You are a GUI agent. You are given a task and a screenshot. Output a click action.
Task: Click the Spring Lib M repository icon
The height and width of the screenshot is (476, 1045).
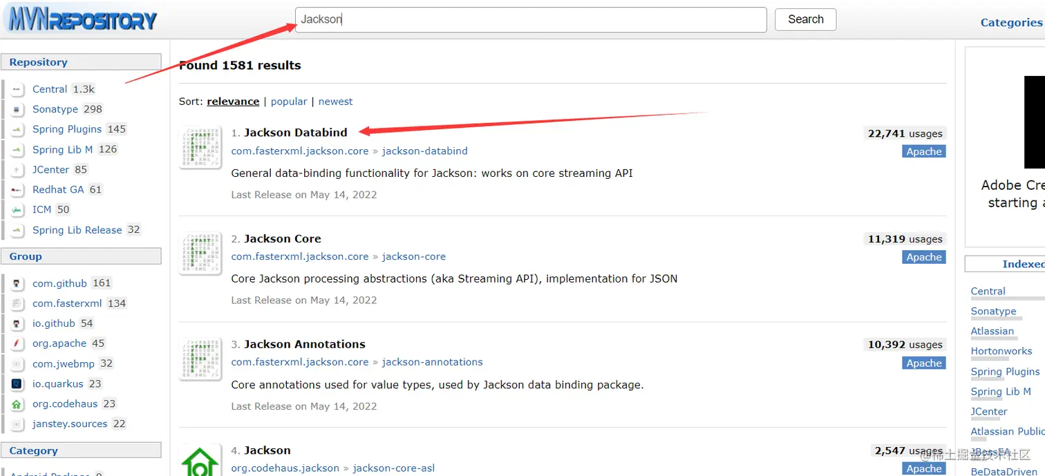(17, 149)
